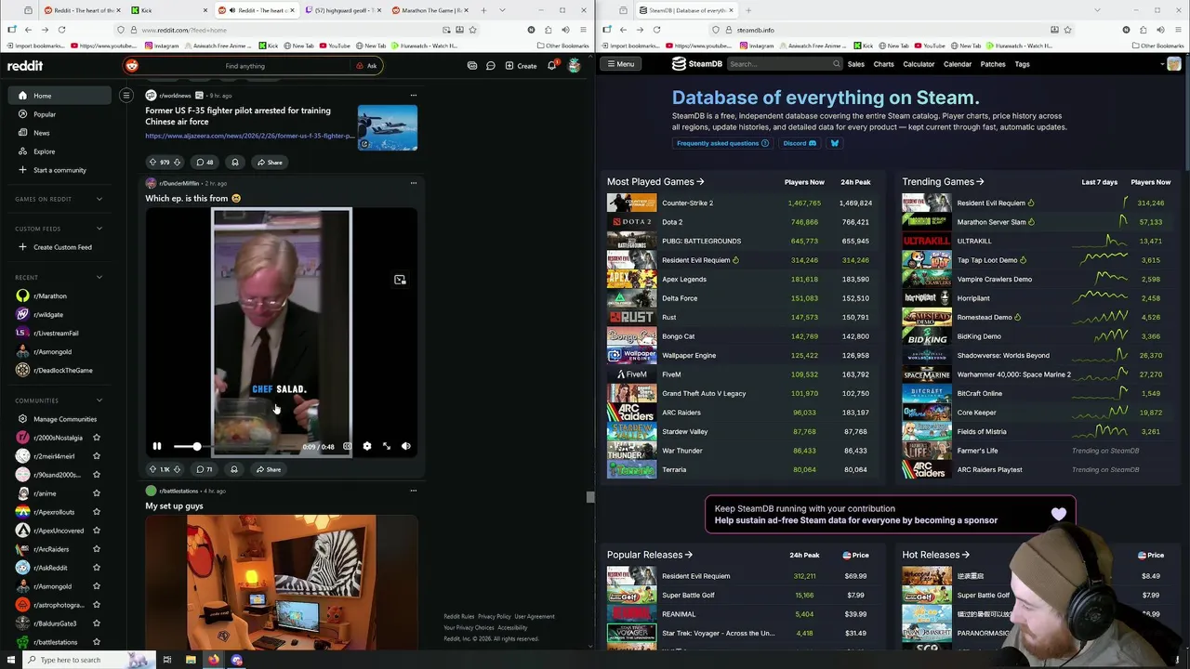1190x669 pixels.
Task: Open comments (71) on the DunderMifflin post
Action: tap(204, 469)
